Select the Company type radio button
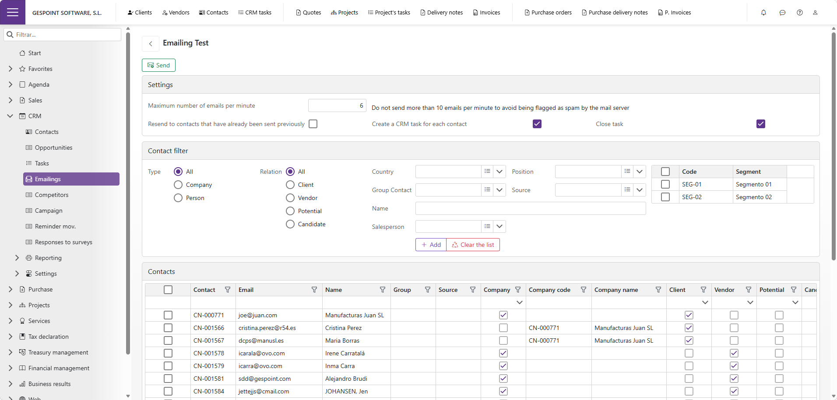The width and height of the screenshot is (837, 400). click(178, 185)
